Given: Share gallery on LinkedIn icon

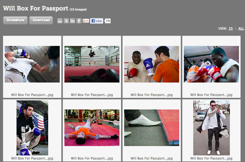Looking at the screenshot, I should (x=72, y=21).
